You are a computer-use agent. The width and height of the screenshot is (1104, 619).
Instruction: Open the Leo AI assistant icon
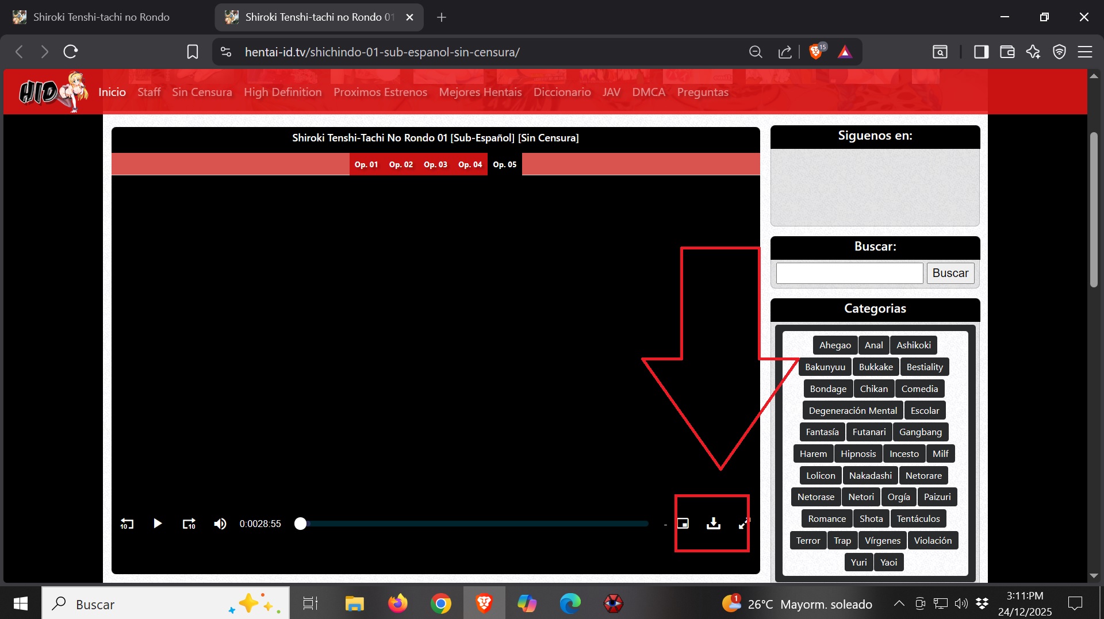click(1033, 52)
